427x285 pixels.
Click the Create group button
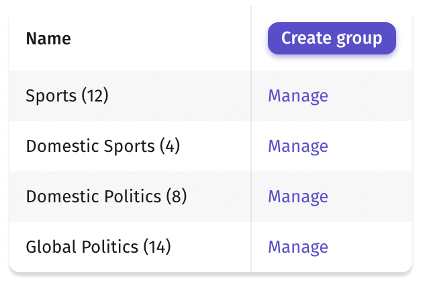tap(332, 38)
